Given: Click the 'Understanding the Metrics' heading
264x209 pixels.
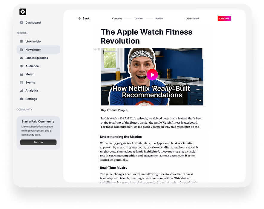Looking at the screenshot, I should click(121, 137).
